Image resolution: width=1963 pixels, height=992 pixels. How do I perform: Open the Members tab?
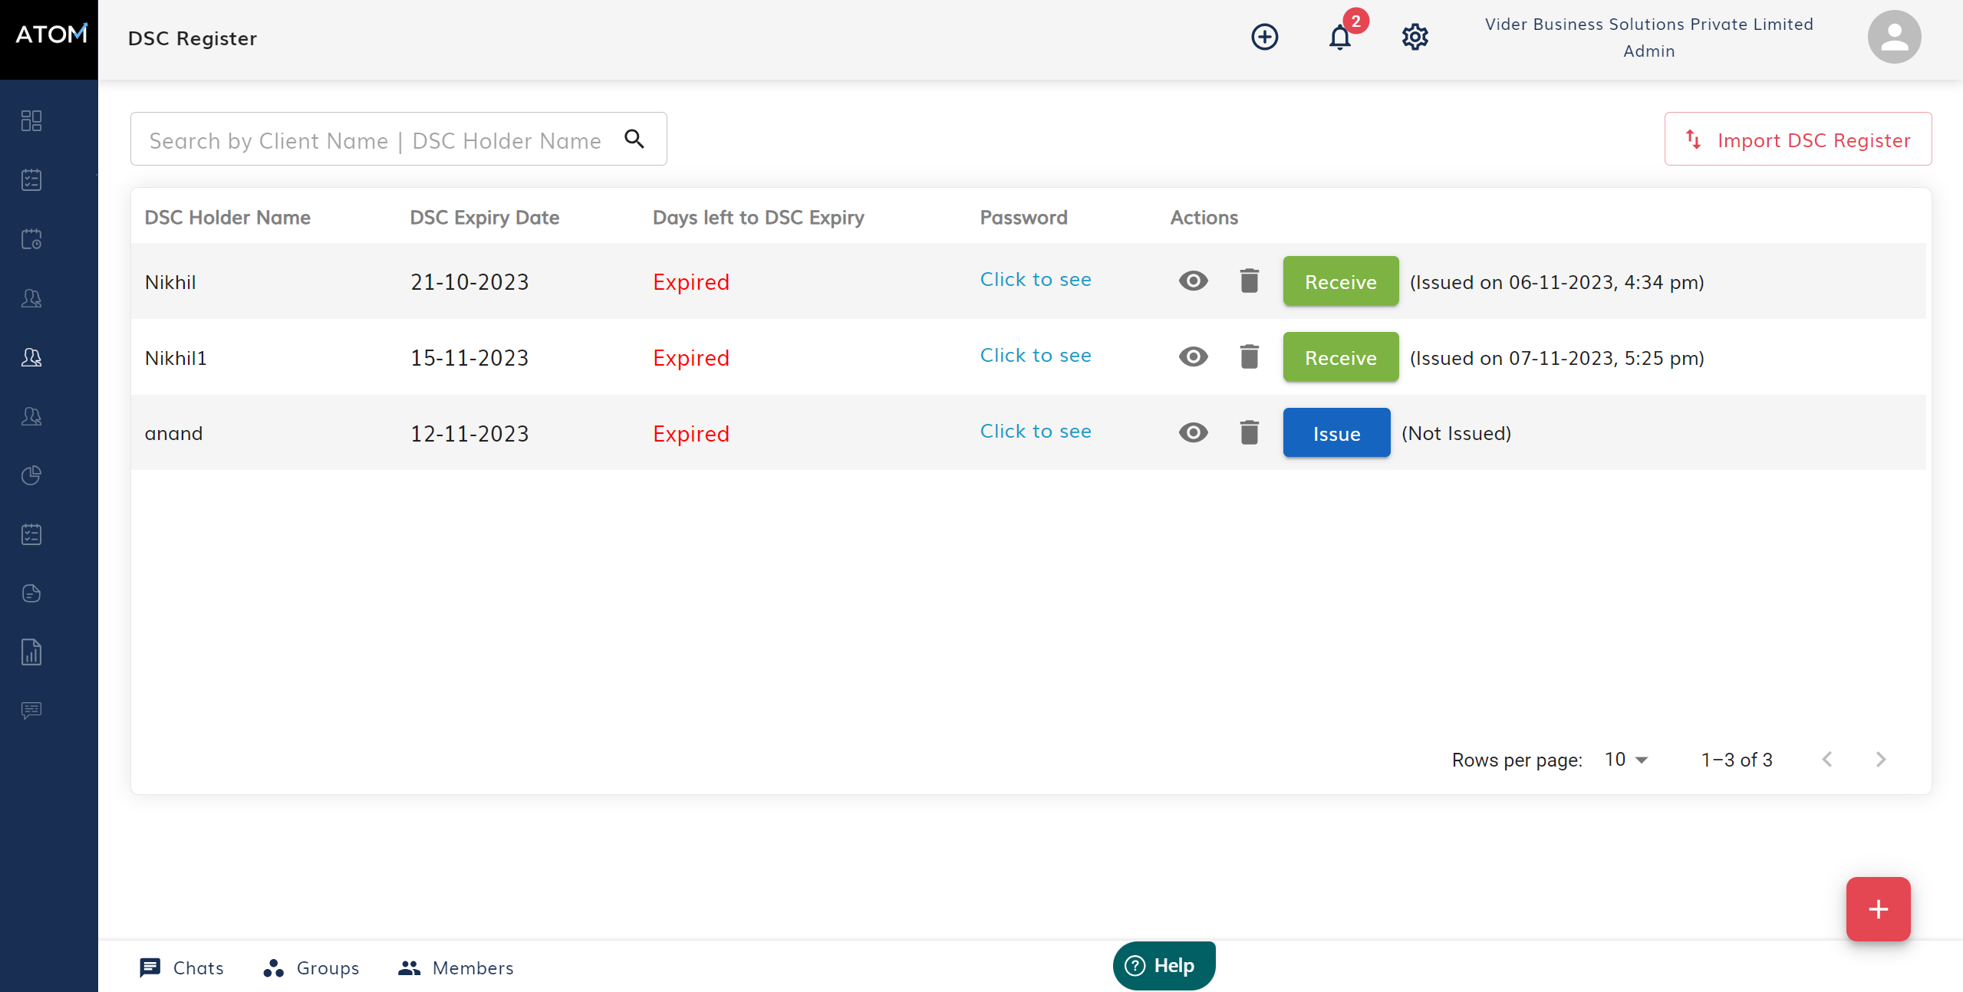(456, 967)
